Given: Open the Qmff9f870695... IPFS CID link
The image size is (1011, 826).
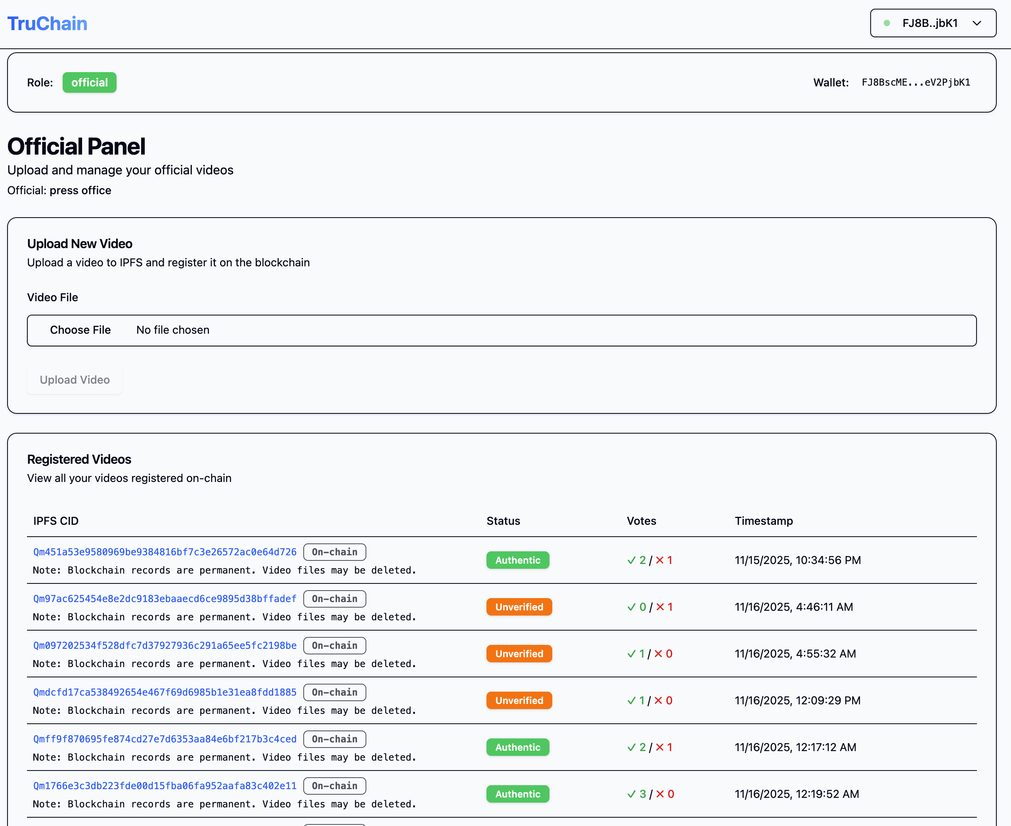Looking at the screenshot, I should click(165, 739).
